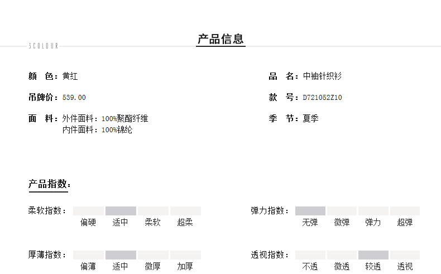Click the 款号 field label
Screen dimensions: 441x274
pos(283,97)
